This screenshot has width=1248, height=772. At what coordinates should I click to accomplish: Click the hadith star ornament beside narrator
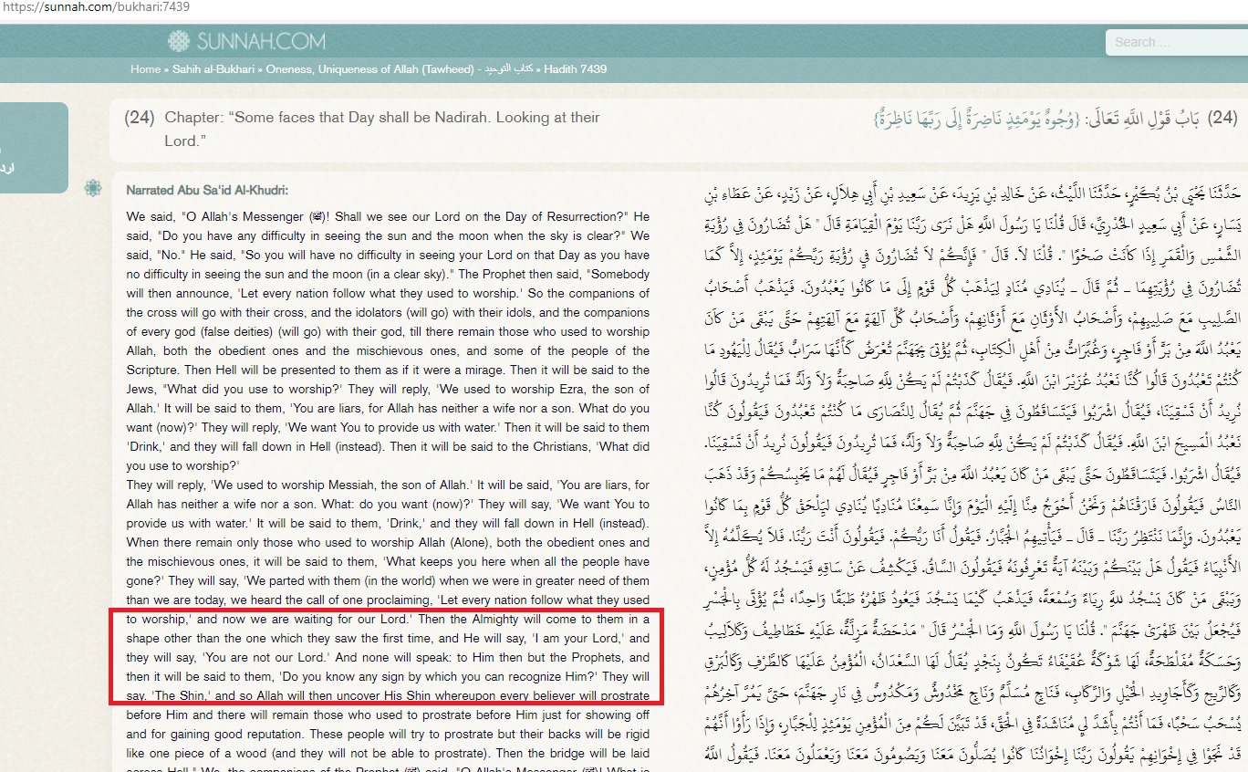point(92,188)
